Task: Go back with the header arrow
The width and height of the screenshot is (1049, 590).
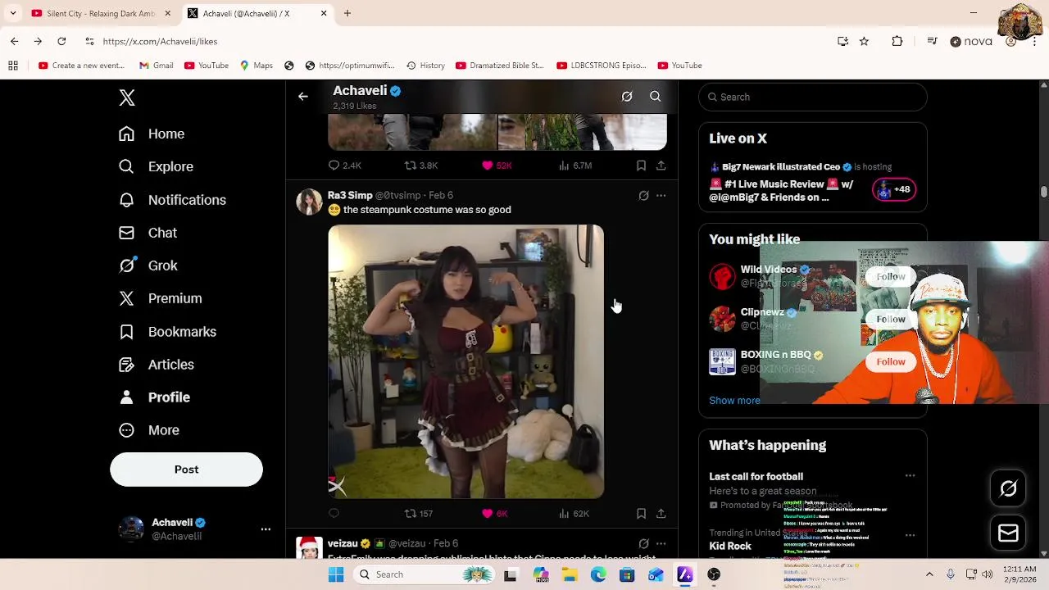Action: [x=302, y=97]
